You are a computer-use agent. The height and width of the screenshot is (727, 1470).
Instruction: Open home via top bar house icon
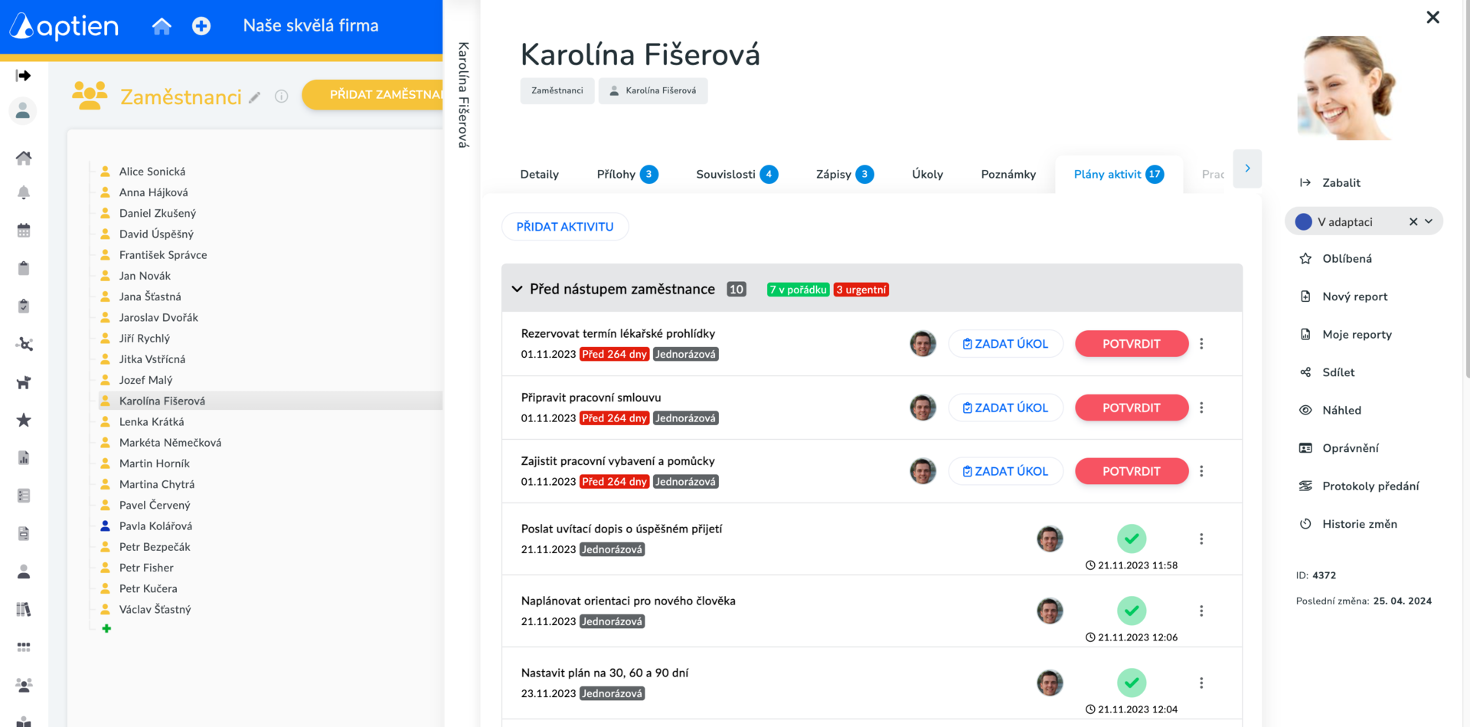tap(162, 26)
